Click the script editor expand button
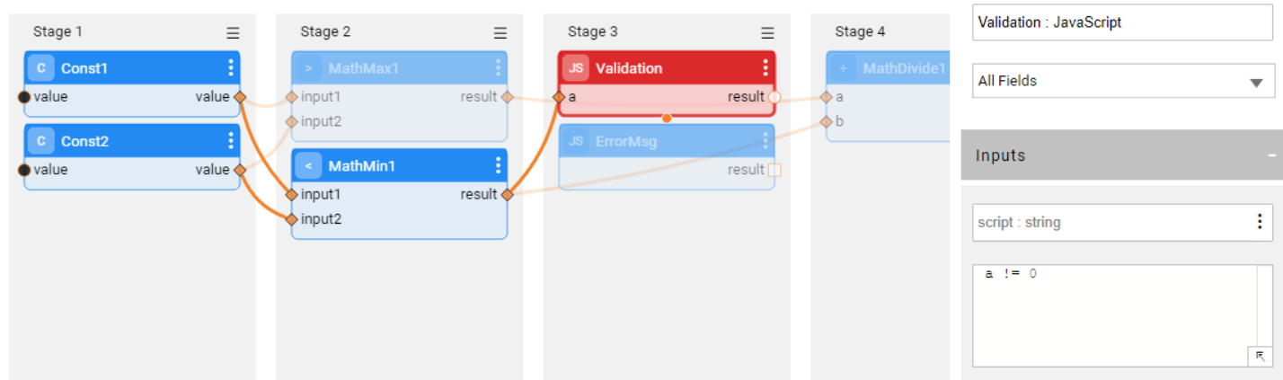The image size is (1283, 380). coord(1260,356)
